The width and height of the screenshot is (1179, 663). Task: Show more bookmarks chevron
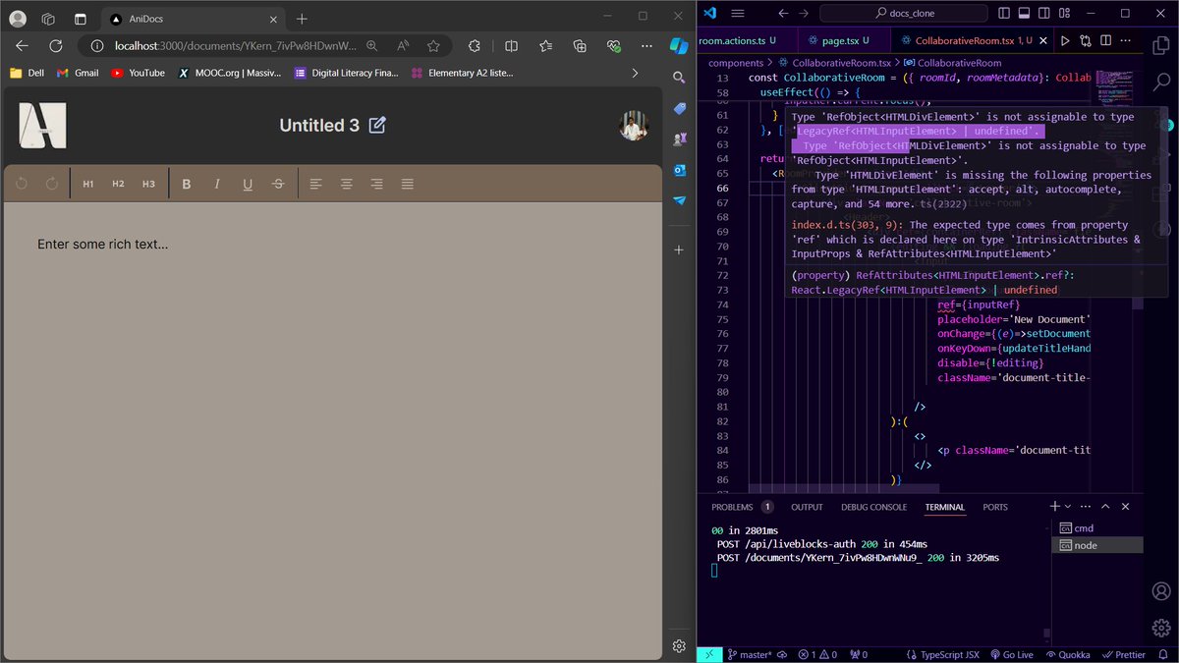(x=635, y=73)
